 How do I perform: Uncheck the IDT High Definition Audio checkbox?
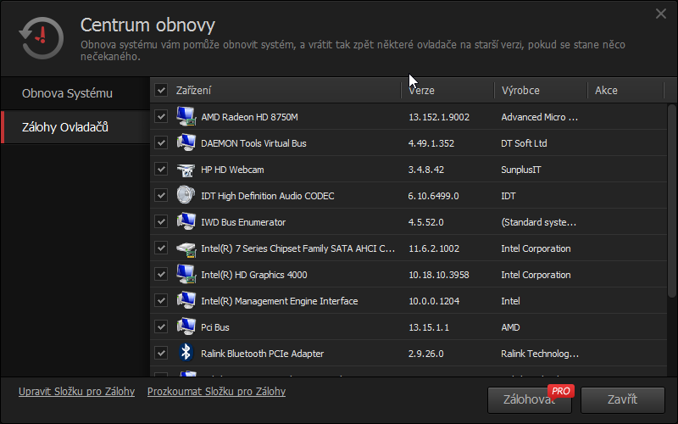pyautogui.click(x=161, y=196)
